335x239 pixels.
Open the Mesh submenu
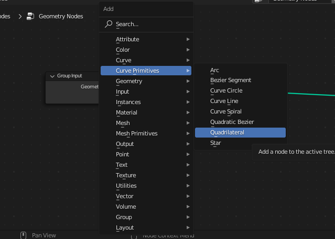pyautogui.click(x=146, y=123)
